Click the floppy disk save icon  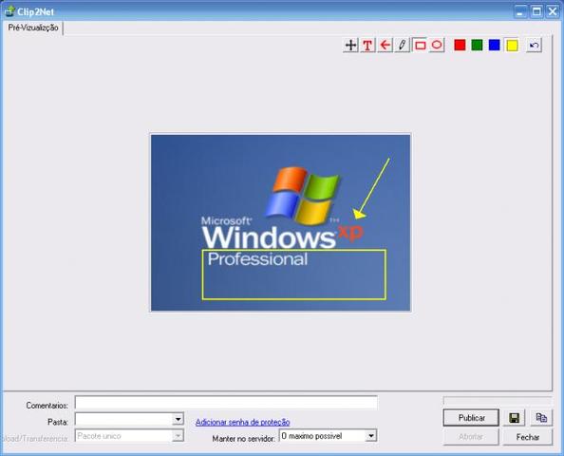click(x=514, y=418)
